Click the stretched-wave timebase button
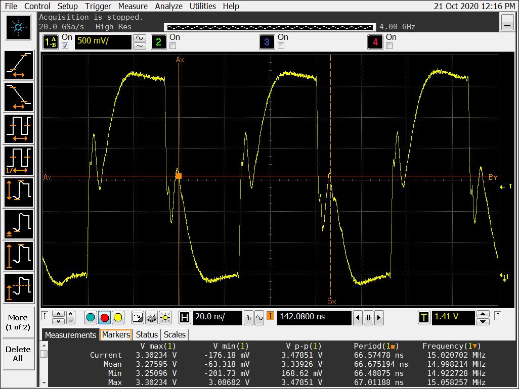Screen dimensions: 519x389 [259, 318]
